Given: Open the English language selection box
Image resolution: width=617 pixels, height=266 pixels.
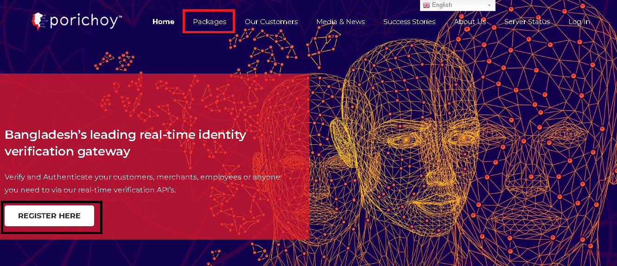Looking at the screenshot, I should click(457, 5).
